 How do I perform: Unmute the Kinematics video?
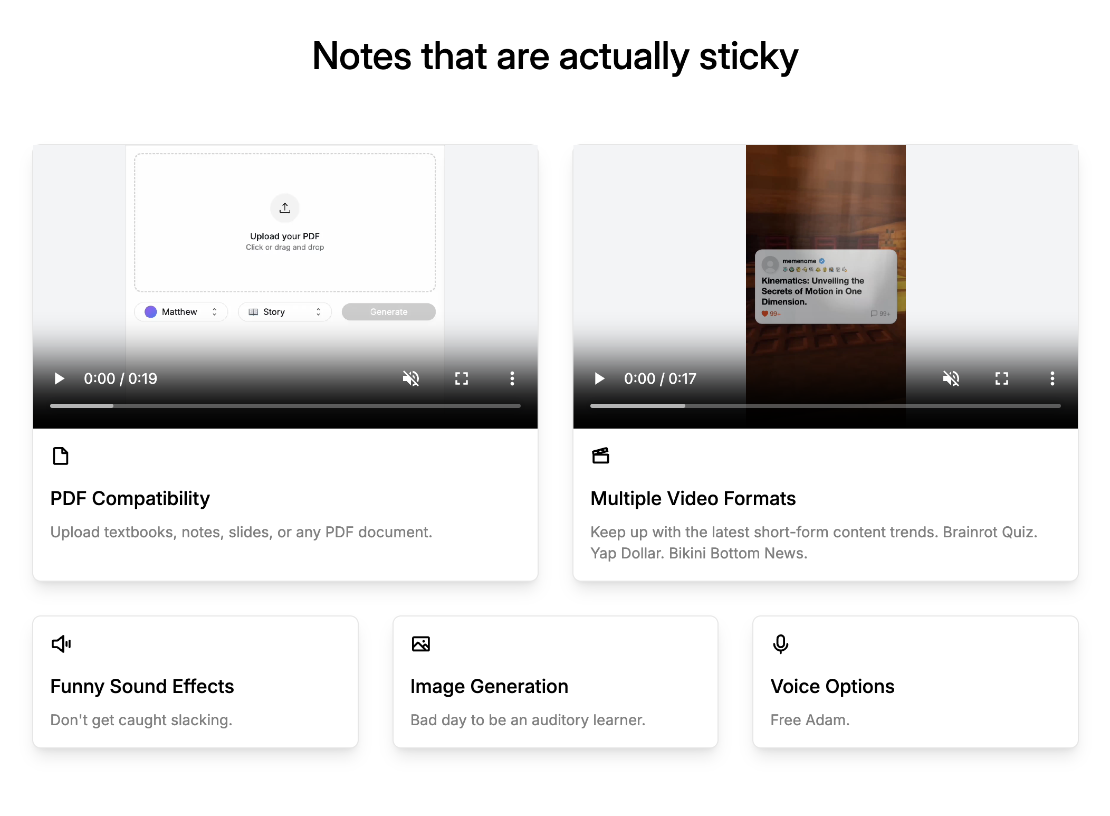pos(951,378)
